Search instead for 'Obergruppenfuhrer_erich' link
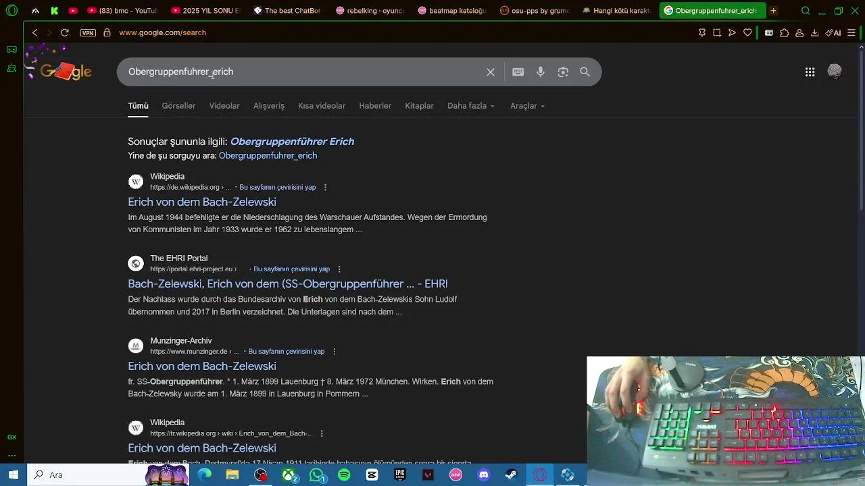This screenshot has height=486, width=865. point(268,156)
